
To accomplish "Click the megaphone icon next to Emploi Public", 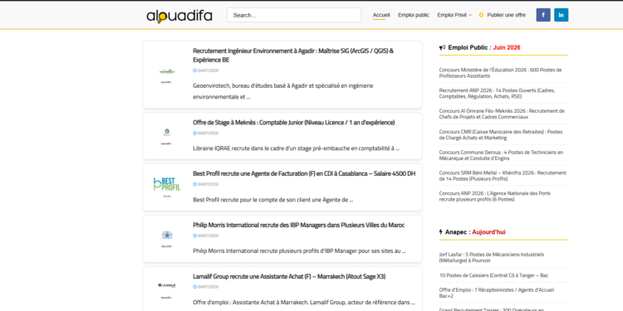I will pyautogui.click(x=442, y=47).
